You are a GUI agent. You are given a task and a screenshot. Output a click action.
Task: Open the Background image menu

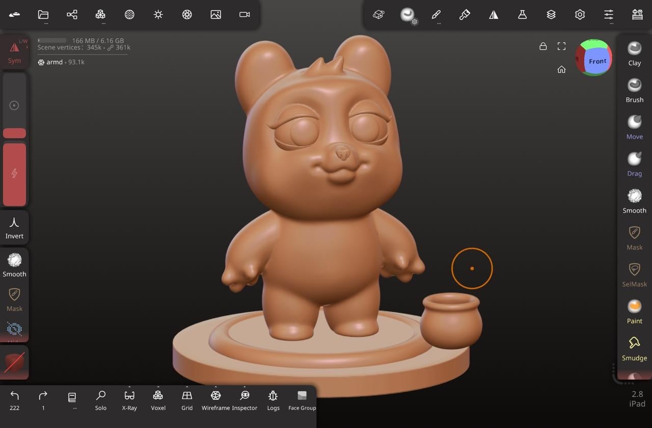point(216,15)
